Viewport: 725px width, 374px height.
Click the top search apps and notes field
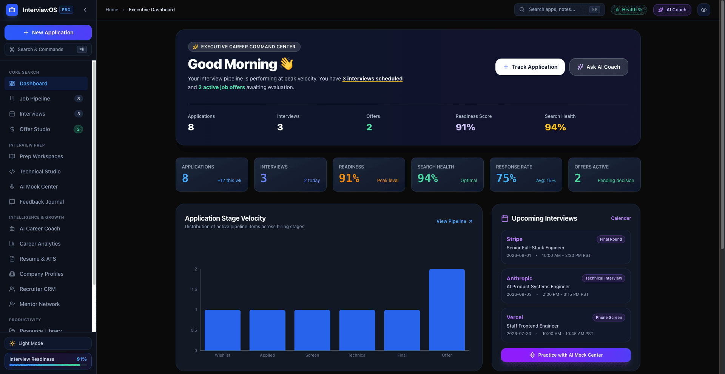click(x=559, y=10)
